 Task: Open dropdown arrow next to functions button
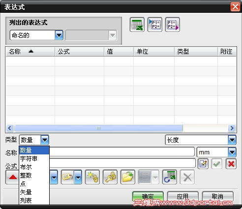[x=54, y=177]
